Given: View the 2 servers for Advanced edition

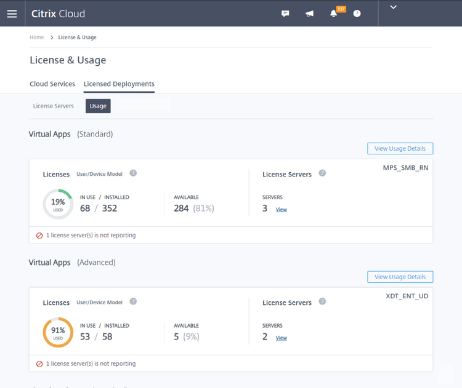Looking at the screenshot, I should (x=282, y=338).
